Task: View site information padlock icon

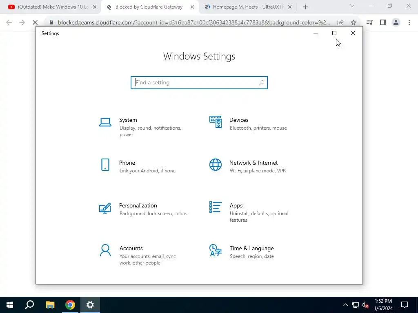Action: tap(51, 23)
